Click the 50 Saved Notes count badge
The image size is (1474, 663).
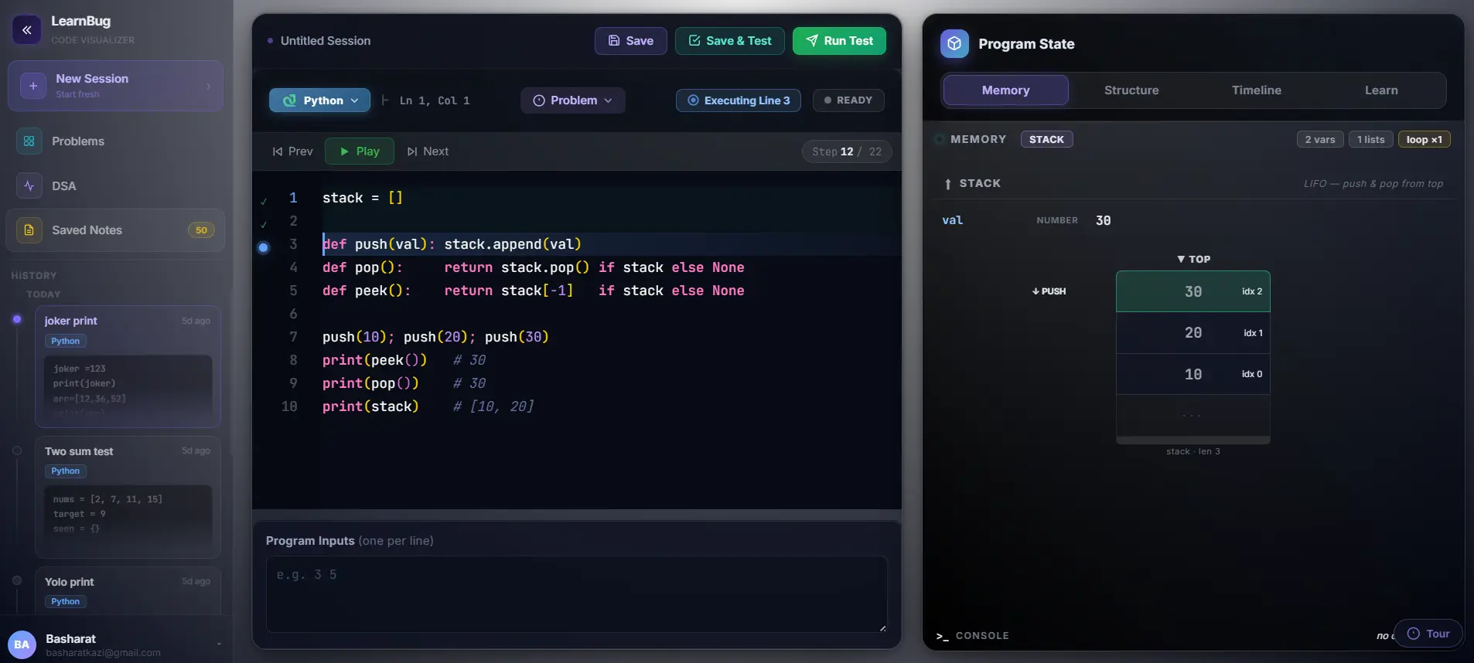click(201, 230)
